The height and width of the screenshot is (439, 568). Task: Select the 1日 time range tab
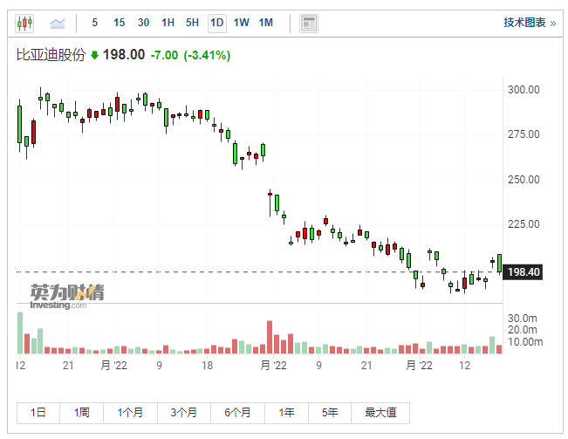tap(38, 413)
